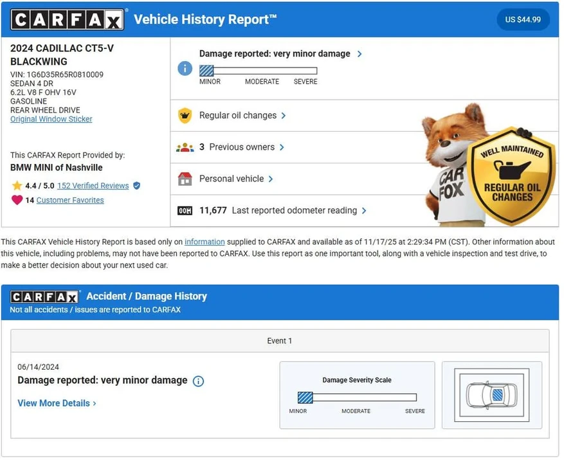Open the Customer Favorites link
The height and width of the screenshot is (463, 564).
(70, 201)
